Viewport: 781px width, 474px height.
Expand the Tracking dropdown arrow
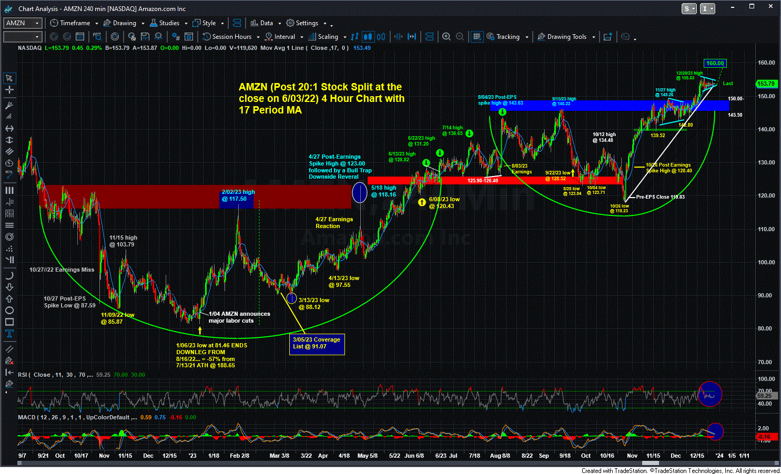526,37
